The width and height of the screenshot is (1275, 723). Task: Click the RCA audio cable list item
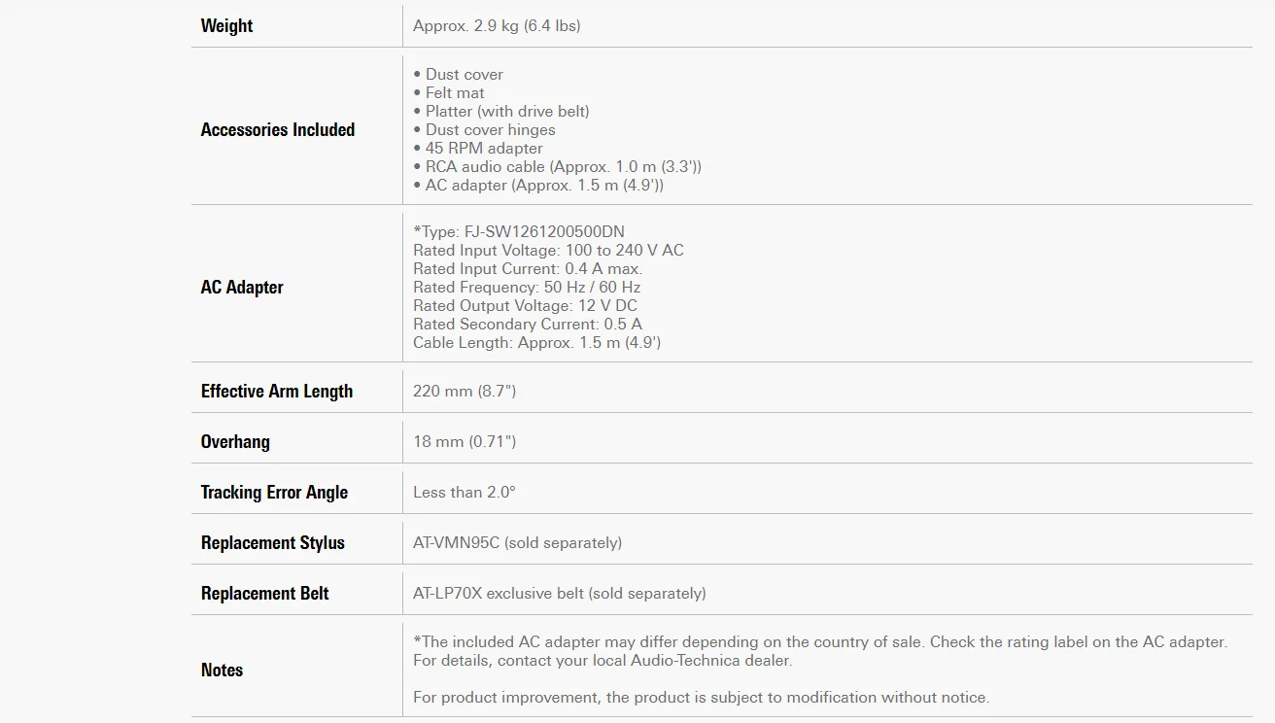pos(557,167)
